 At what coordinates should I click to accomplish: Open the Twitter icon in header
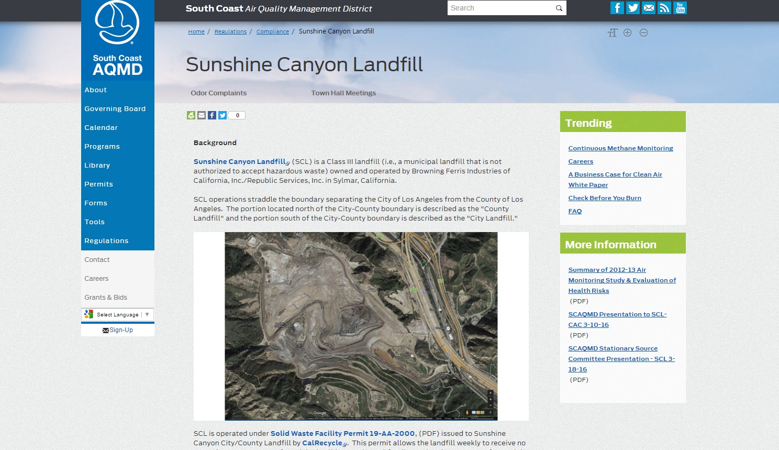632,8
